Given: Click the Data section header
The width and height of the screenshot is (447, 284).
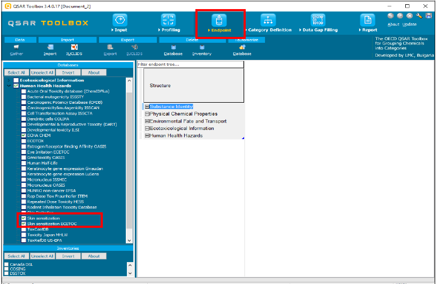Looking at the screenshot, I should (x=20, y=40).
